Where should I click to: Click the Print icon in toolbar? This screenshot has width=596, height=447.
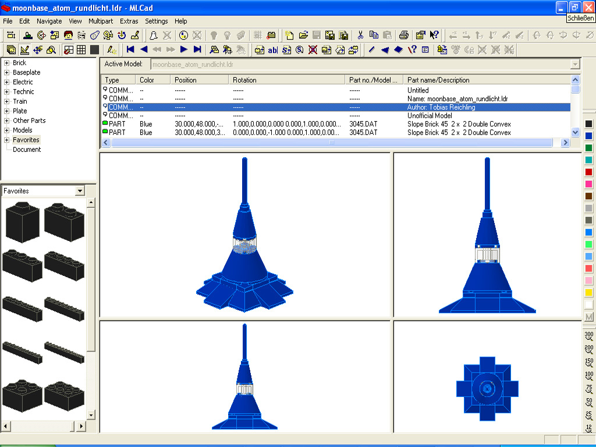point(403,35)
